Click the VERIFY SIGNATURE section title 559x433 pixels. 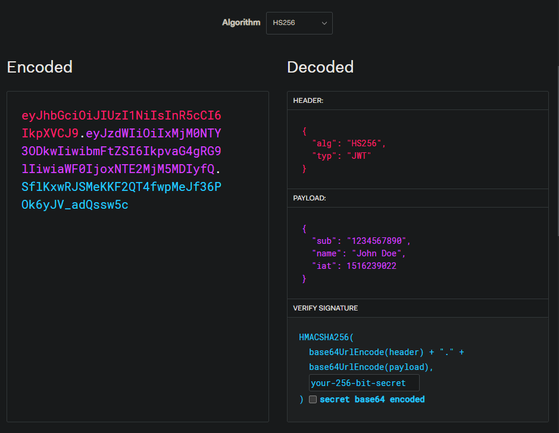(325, 308)
